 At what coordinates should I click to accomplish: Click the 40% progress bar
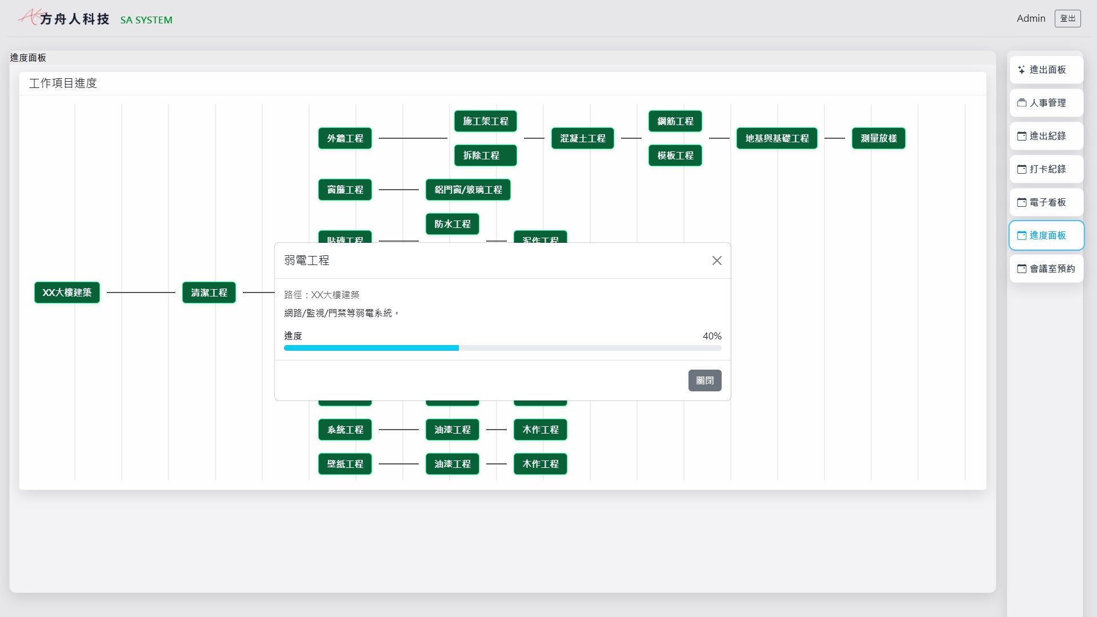502,348
